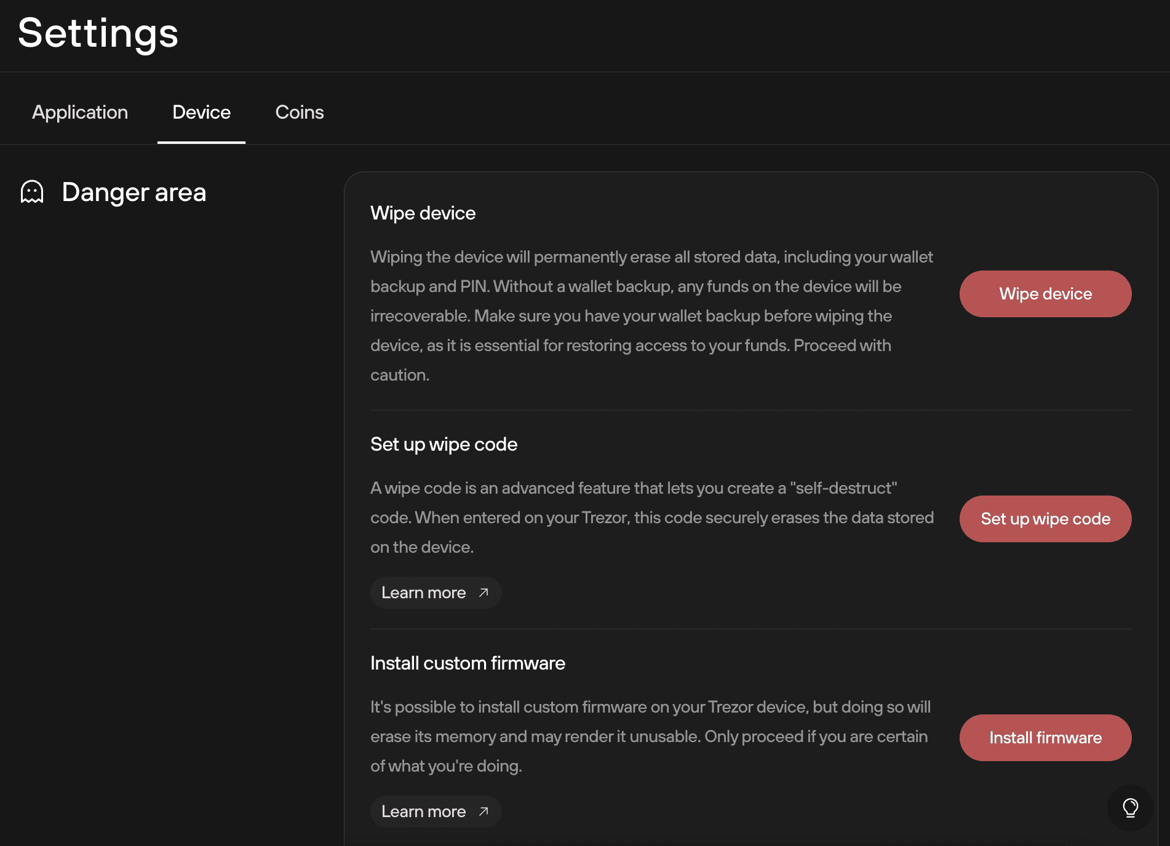Viewport: 1170px width, 846px height.
Task: Select the Device tab
Action: (x=201, y=112)
